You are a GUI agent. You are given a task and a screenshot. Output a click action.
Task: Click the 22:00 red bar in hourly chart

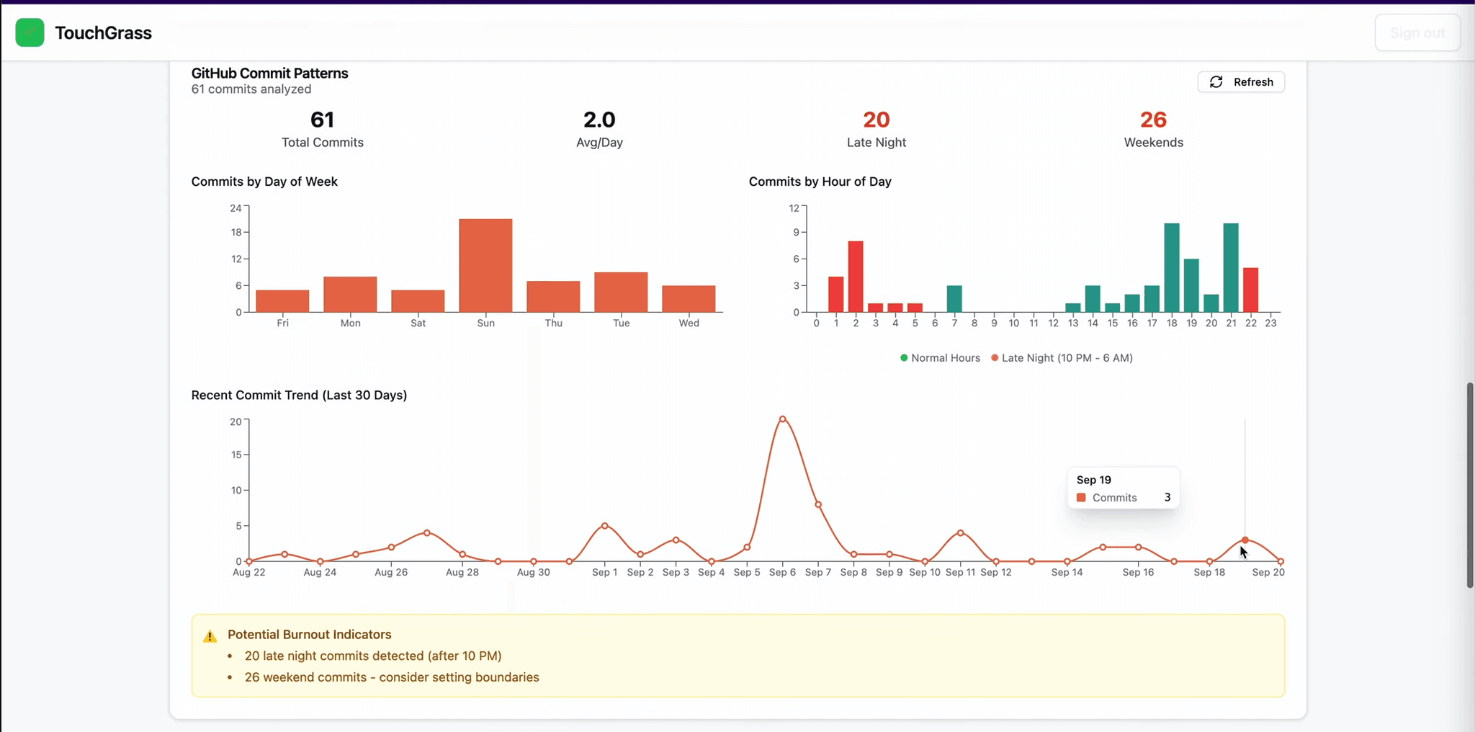[1251, 290]
